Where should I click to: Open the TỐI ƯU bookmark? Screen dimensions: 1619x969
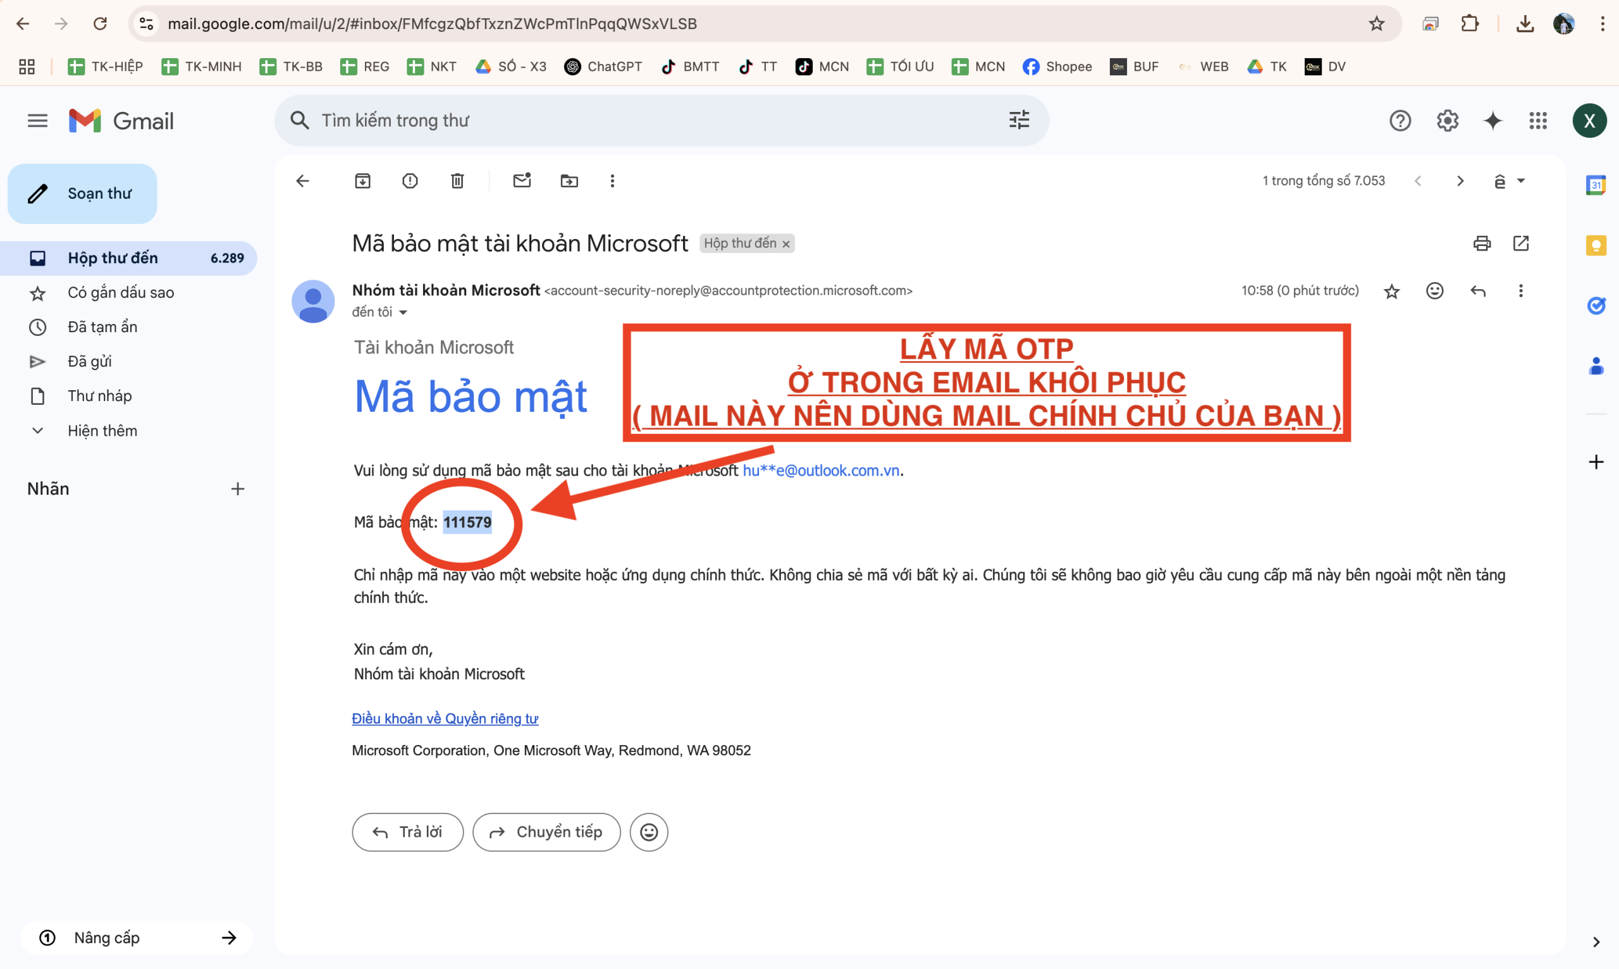pyautogui.click(x=900, y=66)
